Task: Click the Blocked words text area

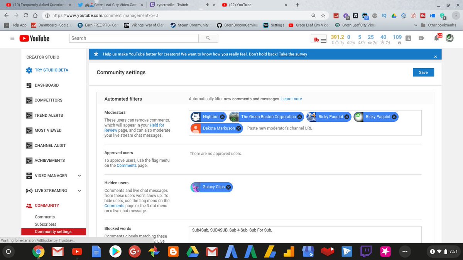Action: coord(305,234)
